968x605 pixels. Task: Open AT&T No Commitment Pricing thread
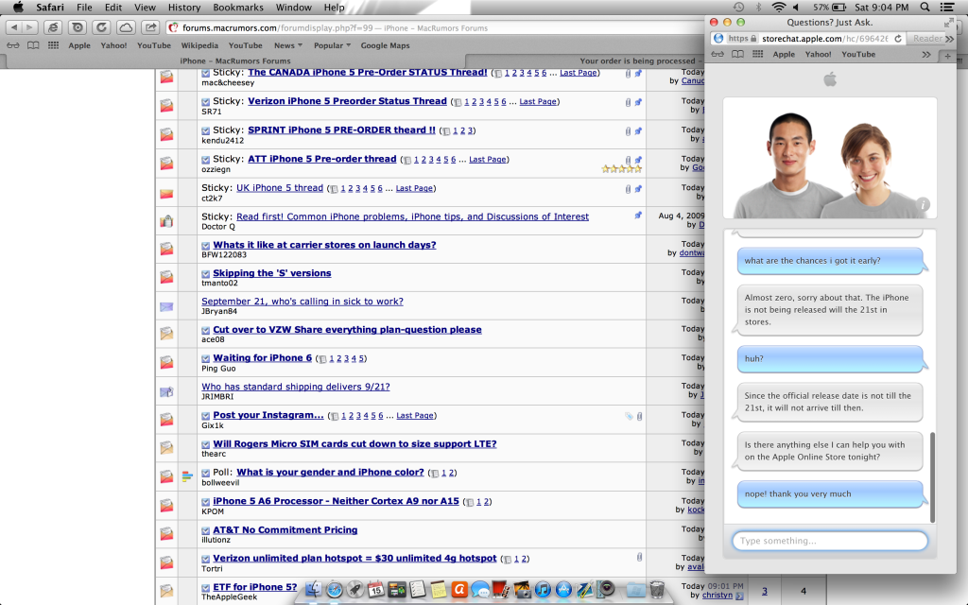click(x=285, y=529)
